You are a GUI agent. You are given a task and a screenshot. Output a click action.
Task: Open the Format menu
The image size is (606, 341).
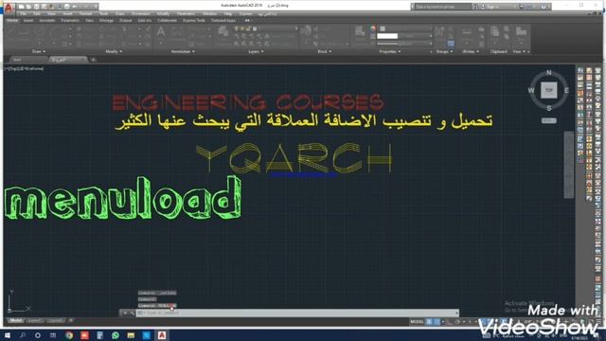tap(85, 14)
